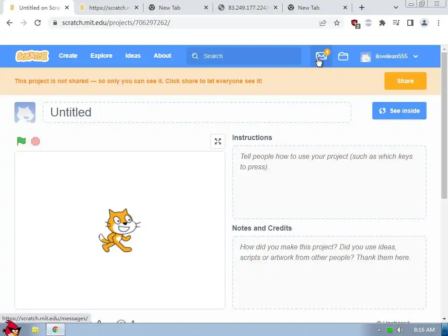Open My Stuff folder icon
Image resolution: width=448 pixels, height=336 pixels.
click(x=343, y=56)
